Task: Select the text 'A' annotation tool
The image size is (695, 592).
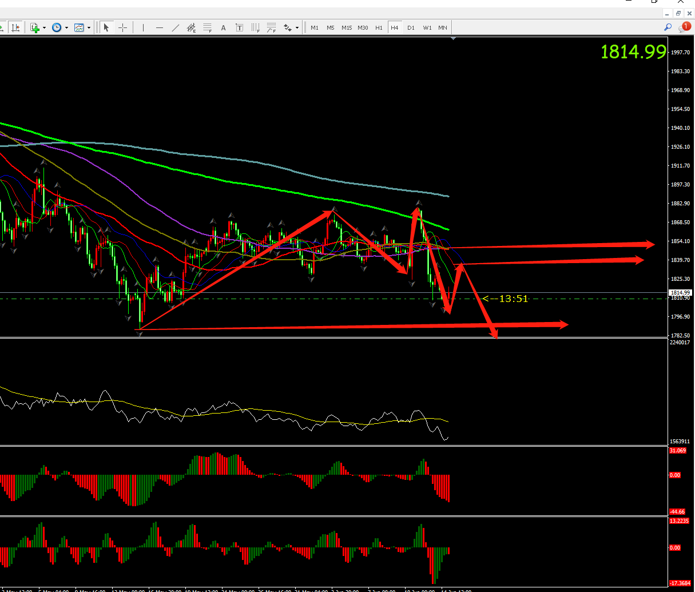Action: point(223,27)
